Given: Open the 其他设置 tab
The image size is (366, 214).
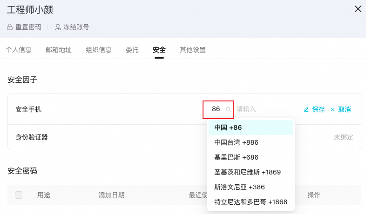Looking at the screenshot, I should (x=193, y=50).
